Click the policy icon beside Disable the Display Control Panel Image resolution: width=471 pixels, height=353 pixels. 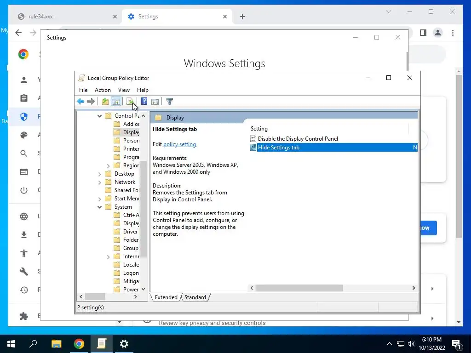click(253, 139)
